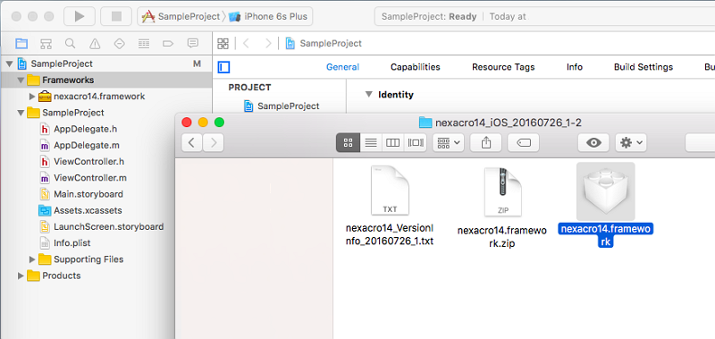Stop the running build

pyautogui.click(x=116, y=16)
